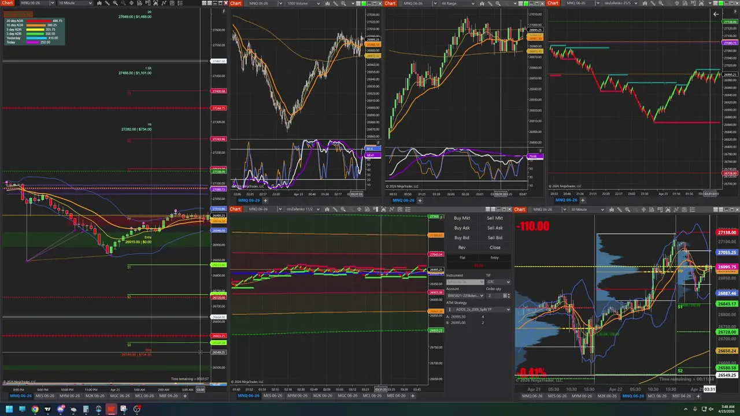Viewport: 740px width, 416px height.
Task: Open drawing tools in 10 Minute chart toolbar
Action: (108, 3)
